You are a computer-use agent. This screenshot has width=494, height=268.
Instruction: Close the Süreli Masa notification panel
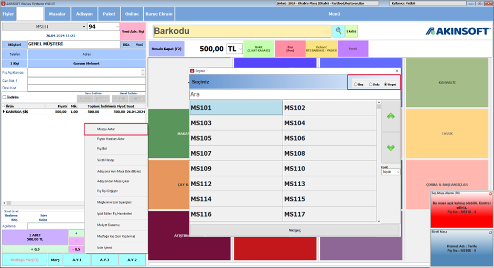(490, 232)
